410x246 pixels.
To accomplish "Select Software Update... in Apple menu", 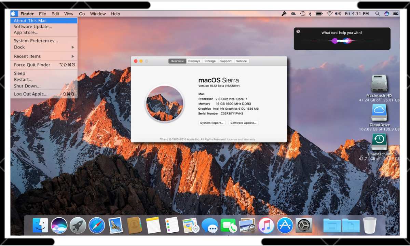I will point(44,27).
